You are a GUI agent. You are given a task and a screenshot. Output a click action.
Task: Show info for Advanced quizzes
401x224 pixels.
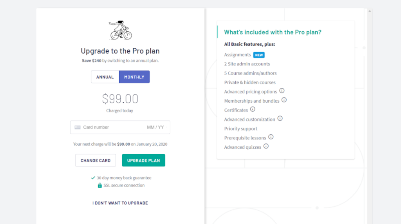click(266, 146)
